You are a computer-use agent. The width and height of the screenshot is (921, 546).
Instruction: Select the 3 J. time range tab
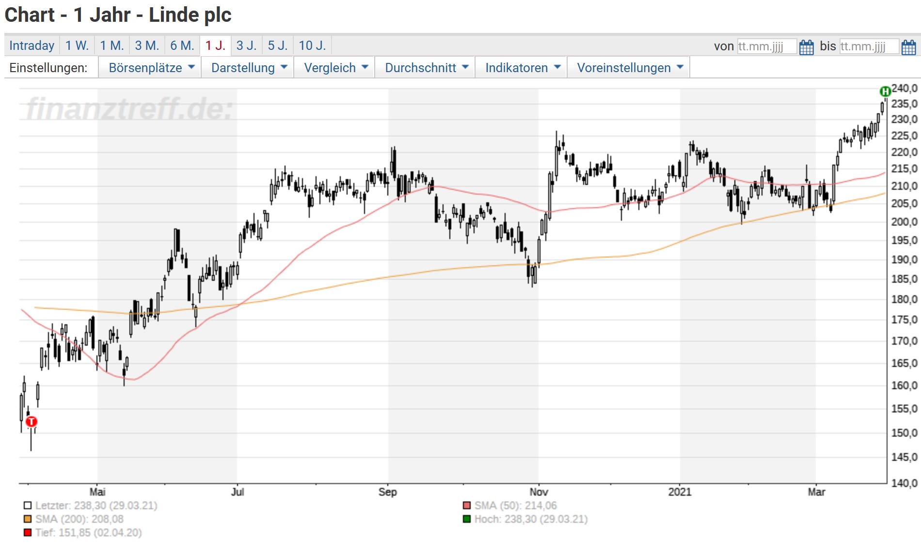[x=246, y=45]
